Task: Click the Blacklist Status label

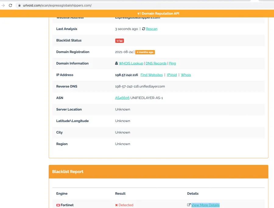Action: [69, 40]
